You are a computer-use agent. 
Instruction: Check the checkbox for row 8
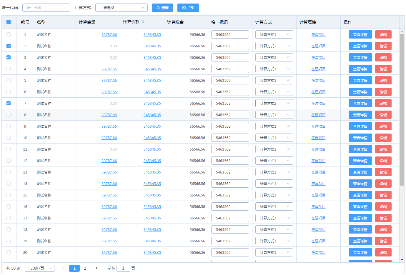click(9, 115)
